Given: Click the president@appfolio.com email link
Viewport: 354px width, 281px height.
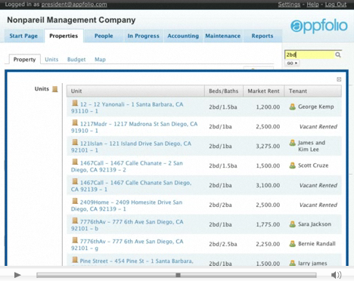Looking at the screenshot, I should [x=74, y=5].
